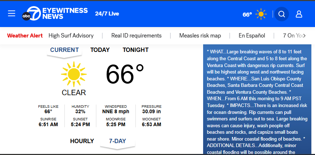Click the 66° temperature in the header
Screen dimensions: 315x155
point(247,14)
